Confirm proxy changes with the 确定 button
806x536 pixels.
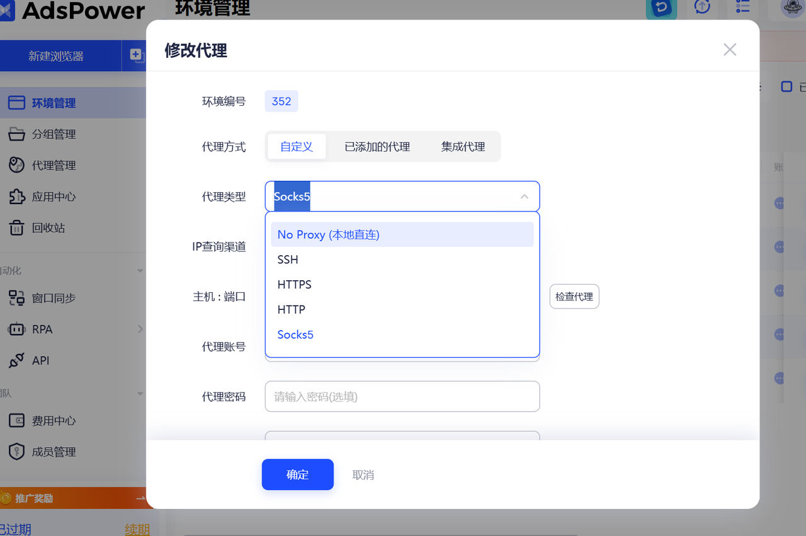tap(297, 474)
